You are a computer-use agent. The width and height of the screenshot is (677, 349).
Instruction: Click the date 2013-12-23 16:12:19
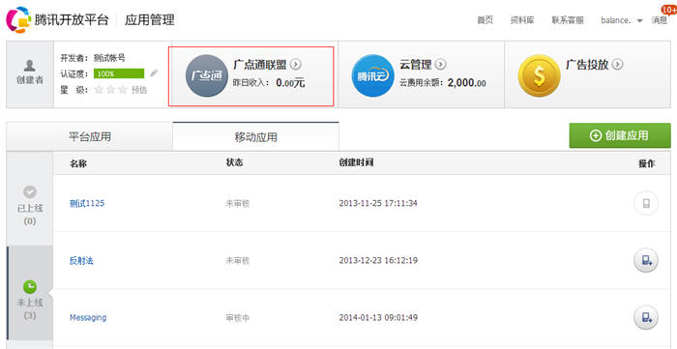click(378, 261)
